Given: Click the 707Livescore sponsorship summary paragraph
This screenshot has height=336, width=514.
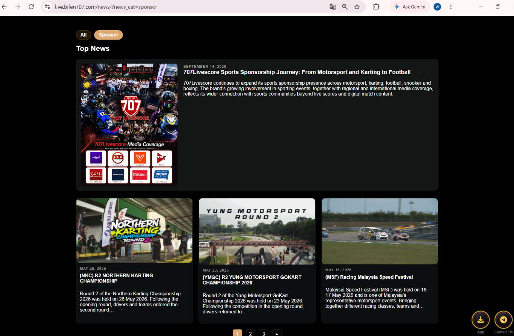Looking at the screenshot, I should coord(308,89).
